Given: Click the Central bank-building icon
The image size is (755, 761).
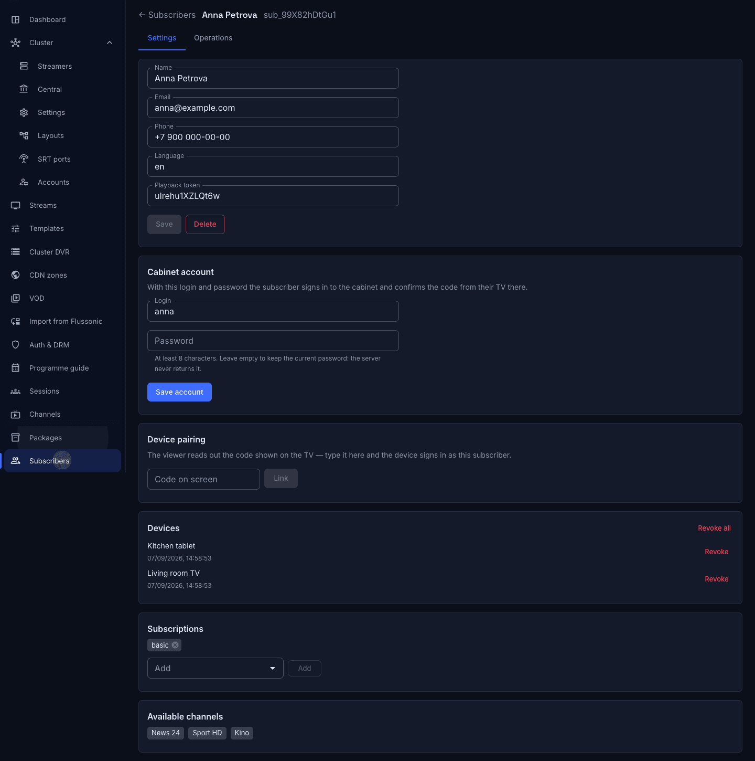Looking at the screenshot, I should pyautogui.click(x=24, y=89).
